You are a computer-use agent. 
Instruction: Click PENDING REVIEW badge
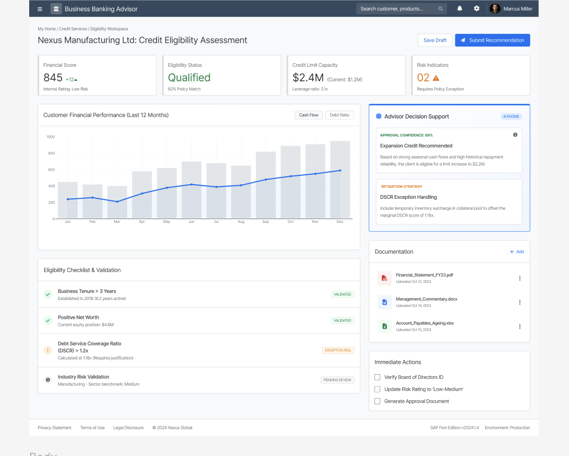(x=337, y=380)
